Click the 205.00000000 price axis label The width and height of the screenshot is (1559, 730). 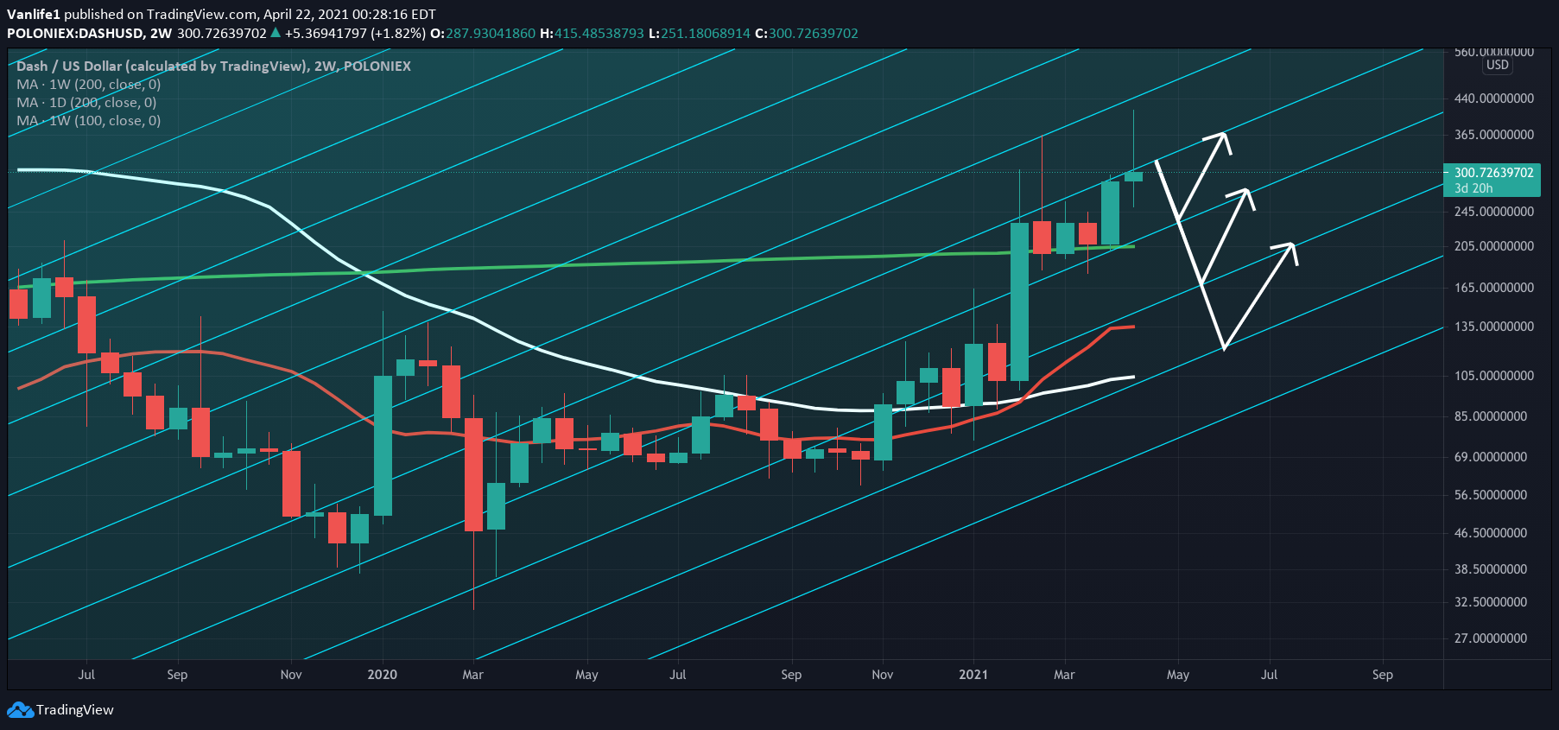click(x=1494, y=246)
